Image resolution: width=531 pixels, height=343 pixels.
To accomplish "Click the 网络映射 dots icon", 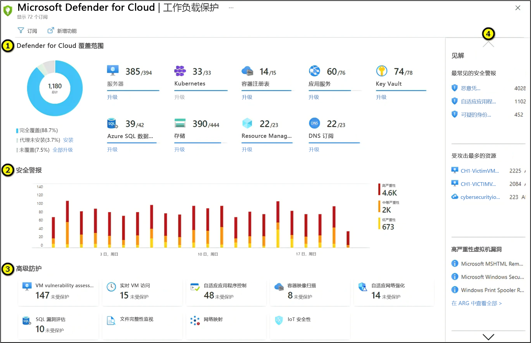I will [x=195, y=320].
